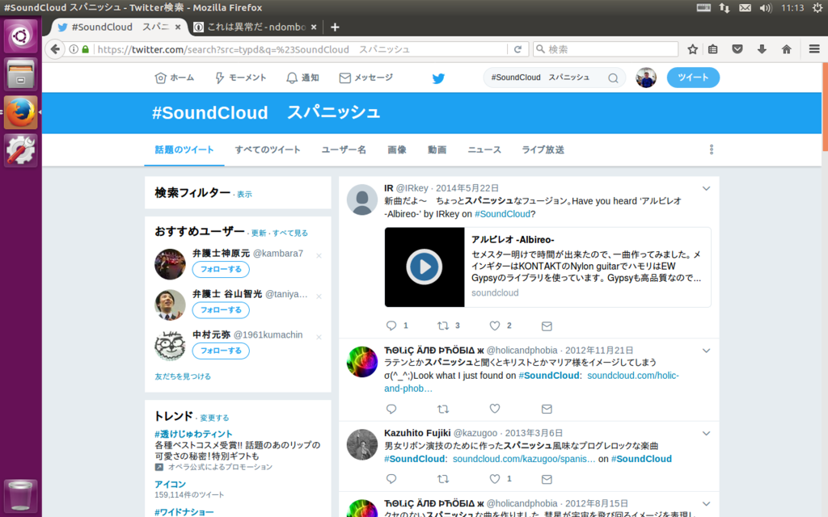Screen dimensions: 828x517
Task: Share holicandphobia 2012年11月21日 tweet by message
Action: click(x=547, y=409)
